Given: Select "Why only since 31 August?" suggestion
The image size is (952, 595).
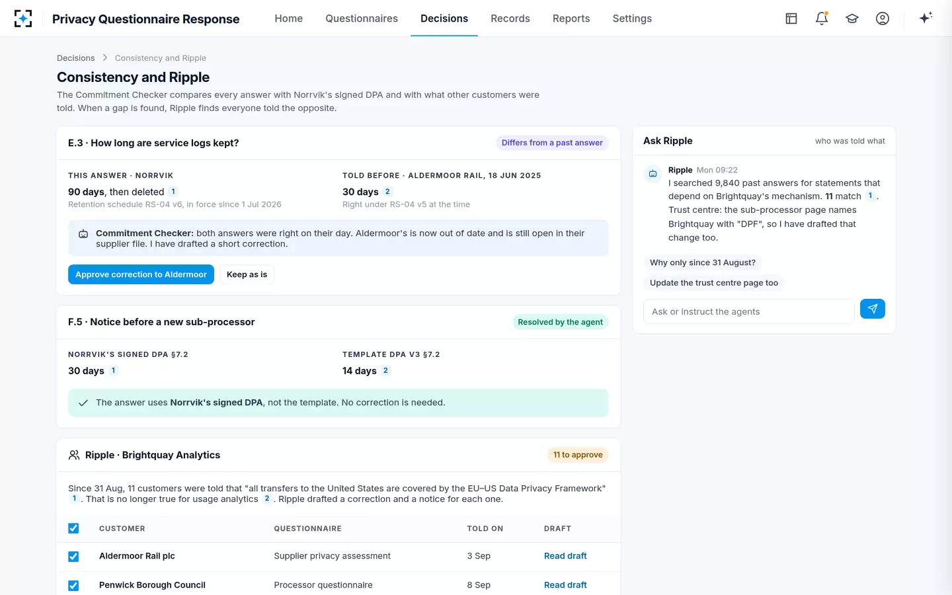Looking at the screenshot, I should (x=703, y=262).
